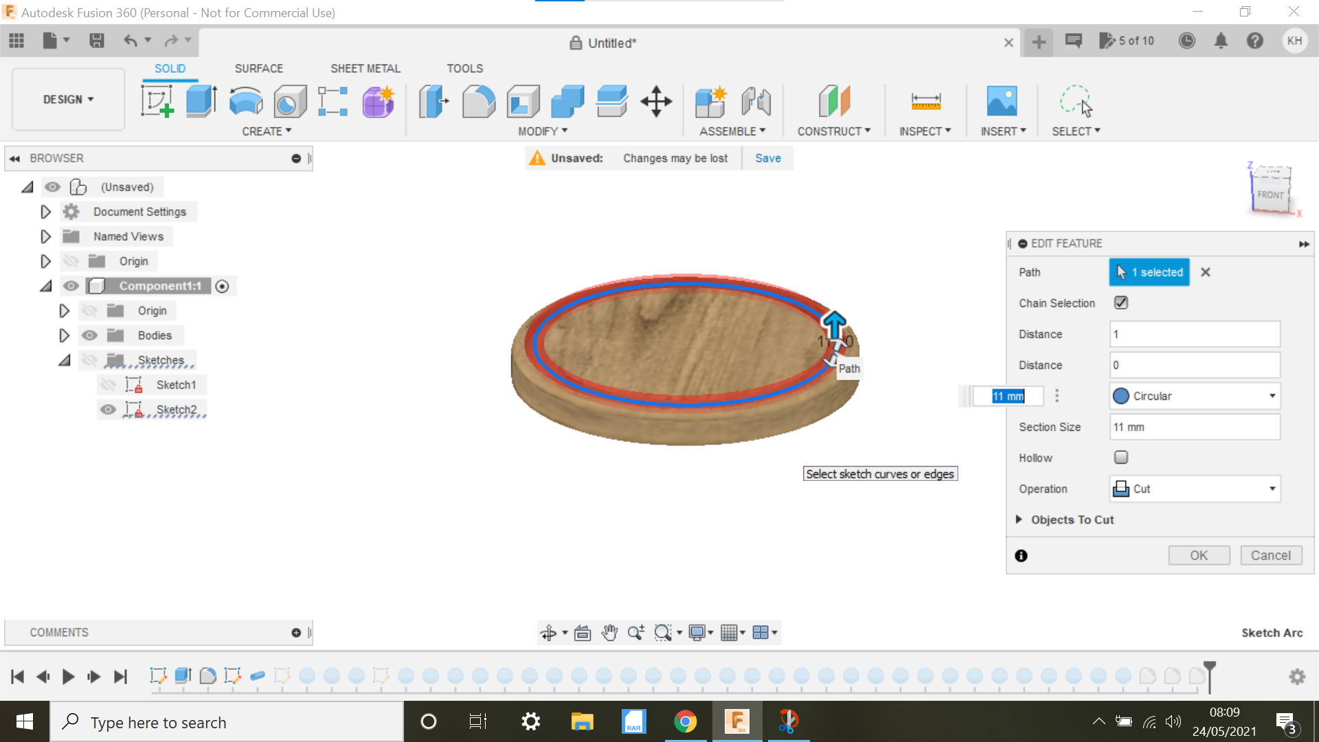Click the Save button in the unsaved warning
The image size is (1319, 742).
tap(767, 158)
